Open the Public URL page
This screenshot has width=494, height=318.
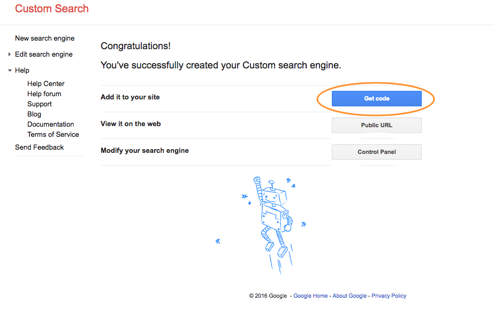pos(376,125)
